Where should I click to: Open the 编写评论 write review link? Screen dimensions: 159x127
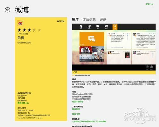point(61,21)
